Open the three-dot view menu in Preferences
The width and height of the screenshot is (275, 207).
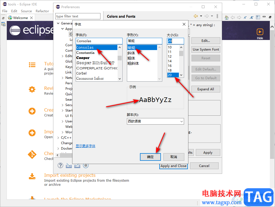click(217, 16)
